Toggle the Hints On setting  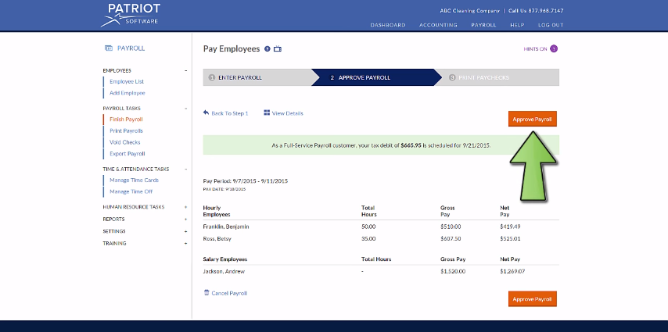pos(535,48)
